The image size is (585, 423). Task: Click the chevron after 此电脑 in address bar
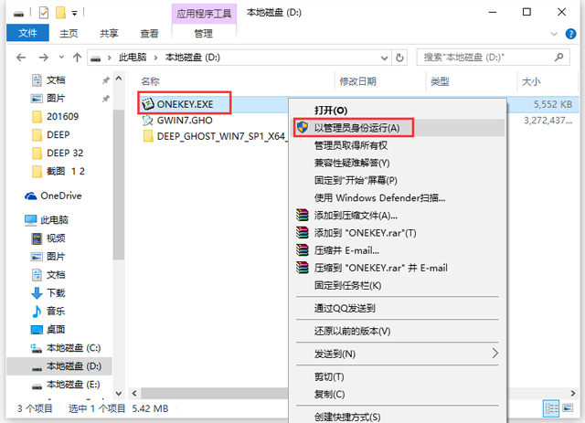155,58
